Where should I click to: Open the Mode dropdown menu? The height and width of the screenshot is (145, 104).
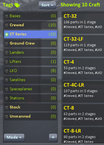point(14,138)
